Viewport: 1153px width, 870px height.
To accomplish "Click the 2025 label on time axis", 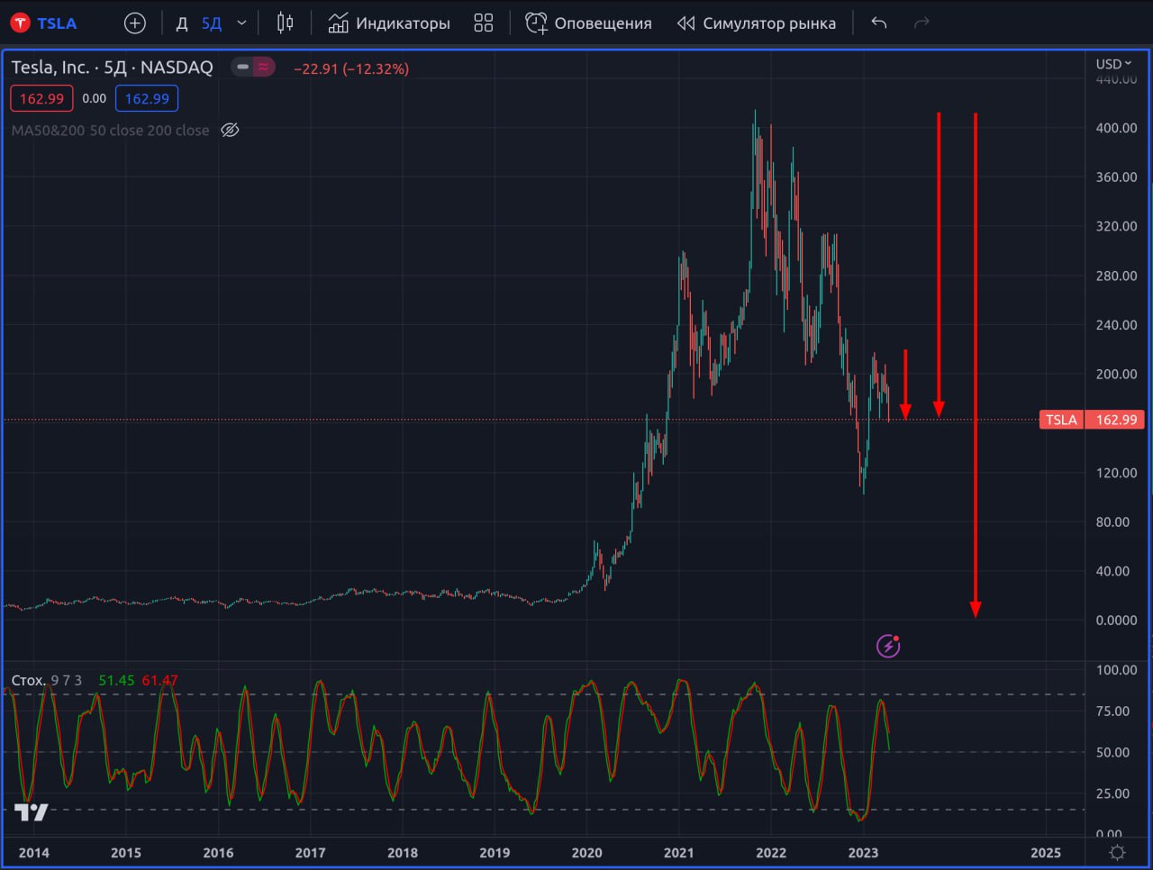I will point(1046,853).
